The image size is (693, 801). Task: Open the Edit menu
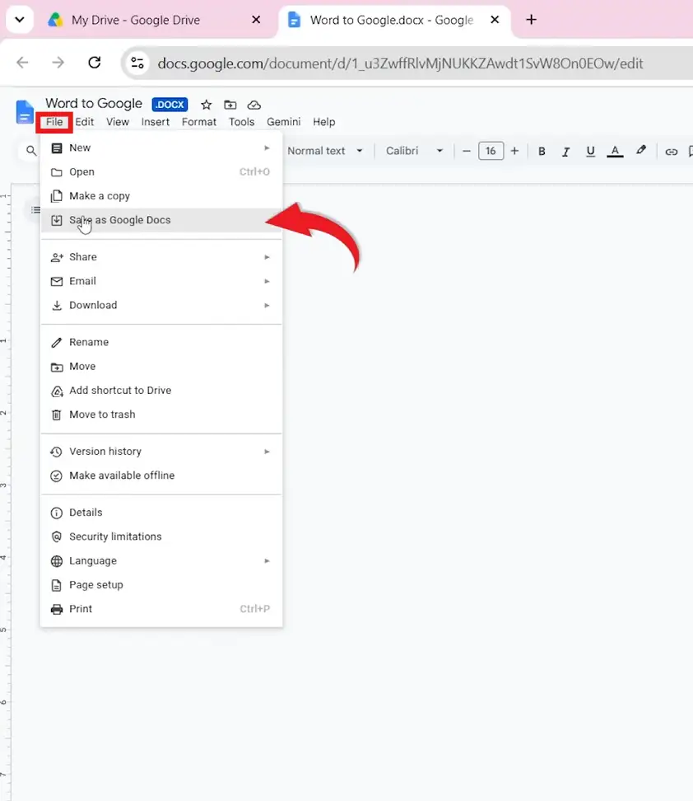[84, 122]
